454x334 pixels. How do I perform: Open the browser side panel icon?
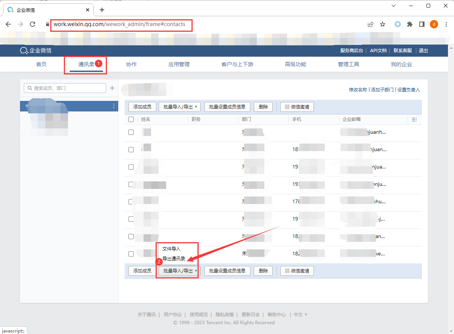(422, 24)
